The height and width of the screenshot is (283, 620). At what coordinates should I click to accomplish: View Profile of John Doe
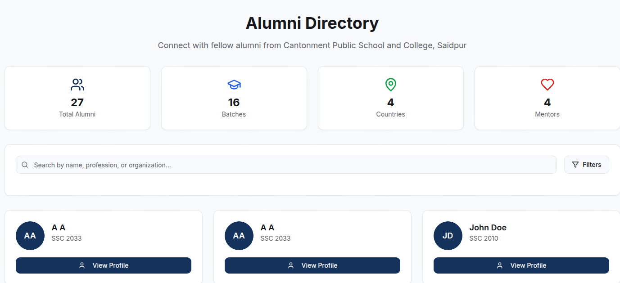(x=521, y=265)
